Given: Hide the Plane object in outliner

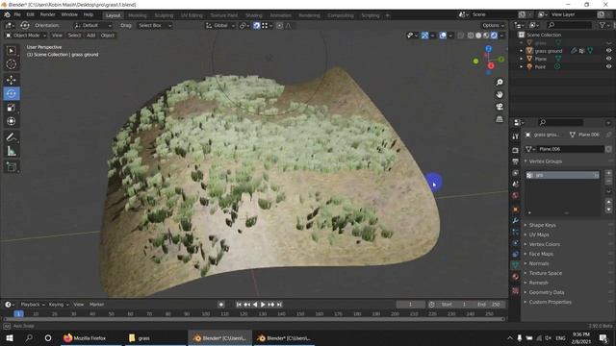Looking at the screenshot, I should pyautogui.click(x=608, y=59).
